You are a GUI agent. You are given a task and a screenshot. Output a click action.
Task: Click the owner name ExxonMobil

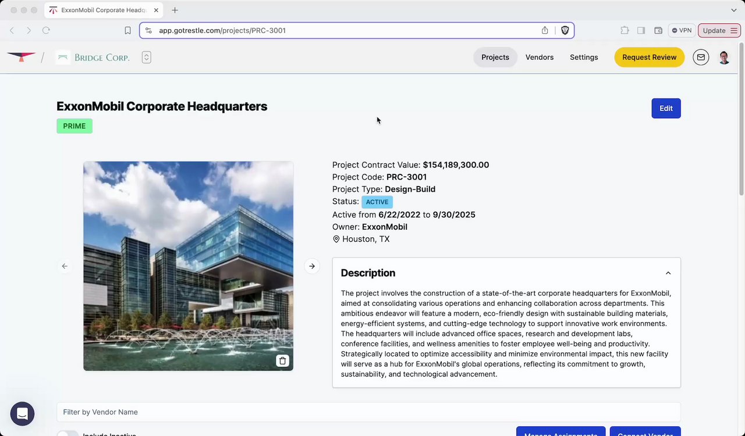coord(385,227)
